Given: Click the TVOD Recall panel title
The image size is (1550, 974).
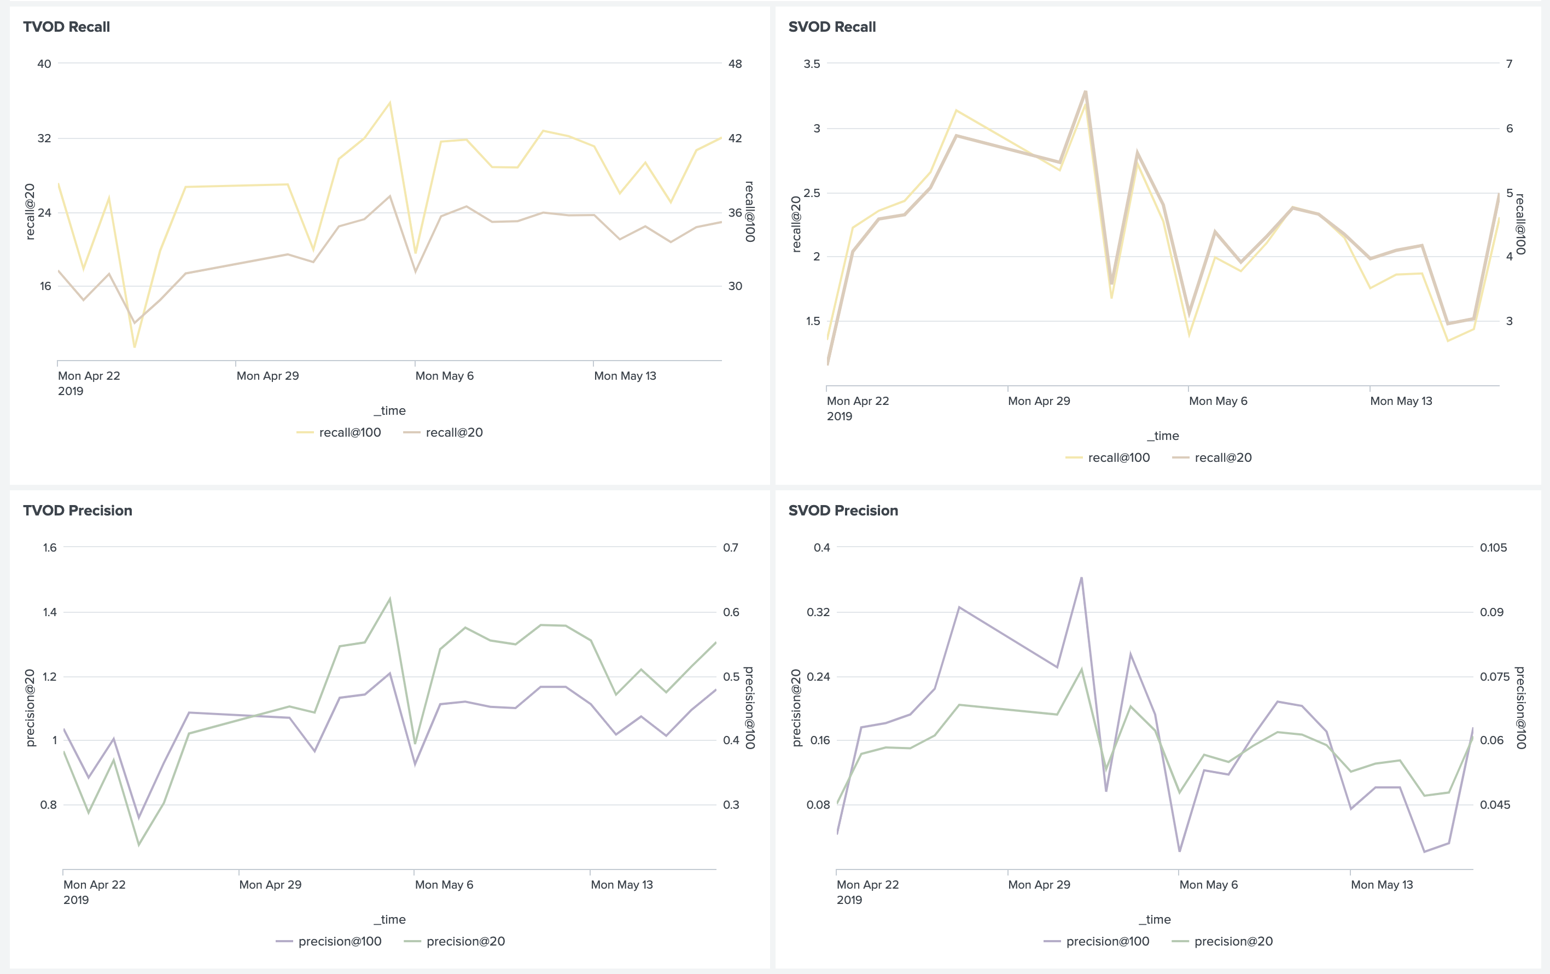Looking at the screenshot, I should point(66,27).
